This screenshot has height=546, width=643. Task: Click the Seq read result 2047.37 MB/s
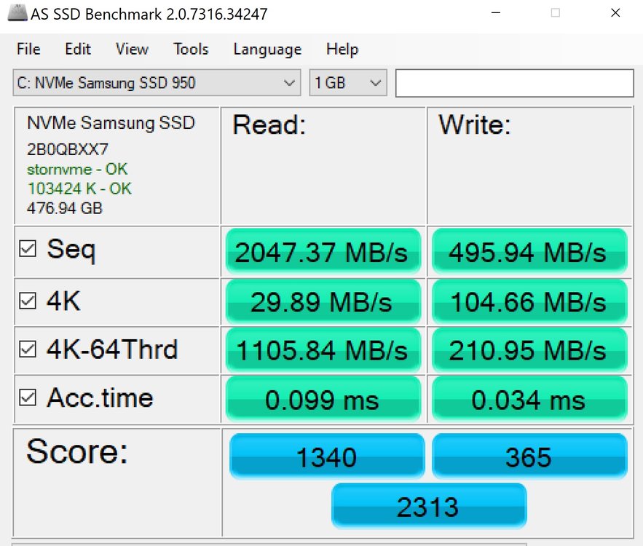coord(323,252)
